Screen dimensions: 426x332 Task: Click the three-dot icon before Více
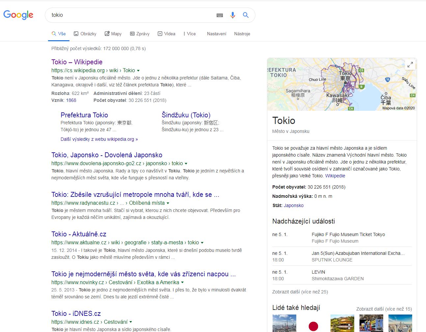pos(184,34)
